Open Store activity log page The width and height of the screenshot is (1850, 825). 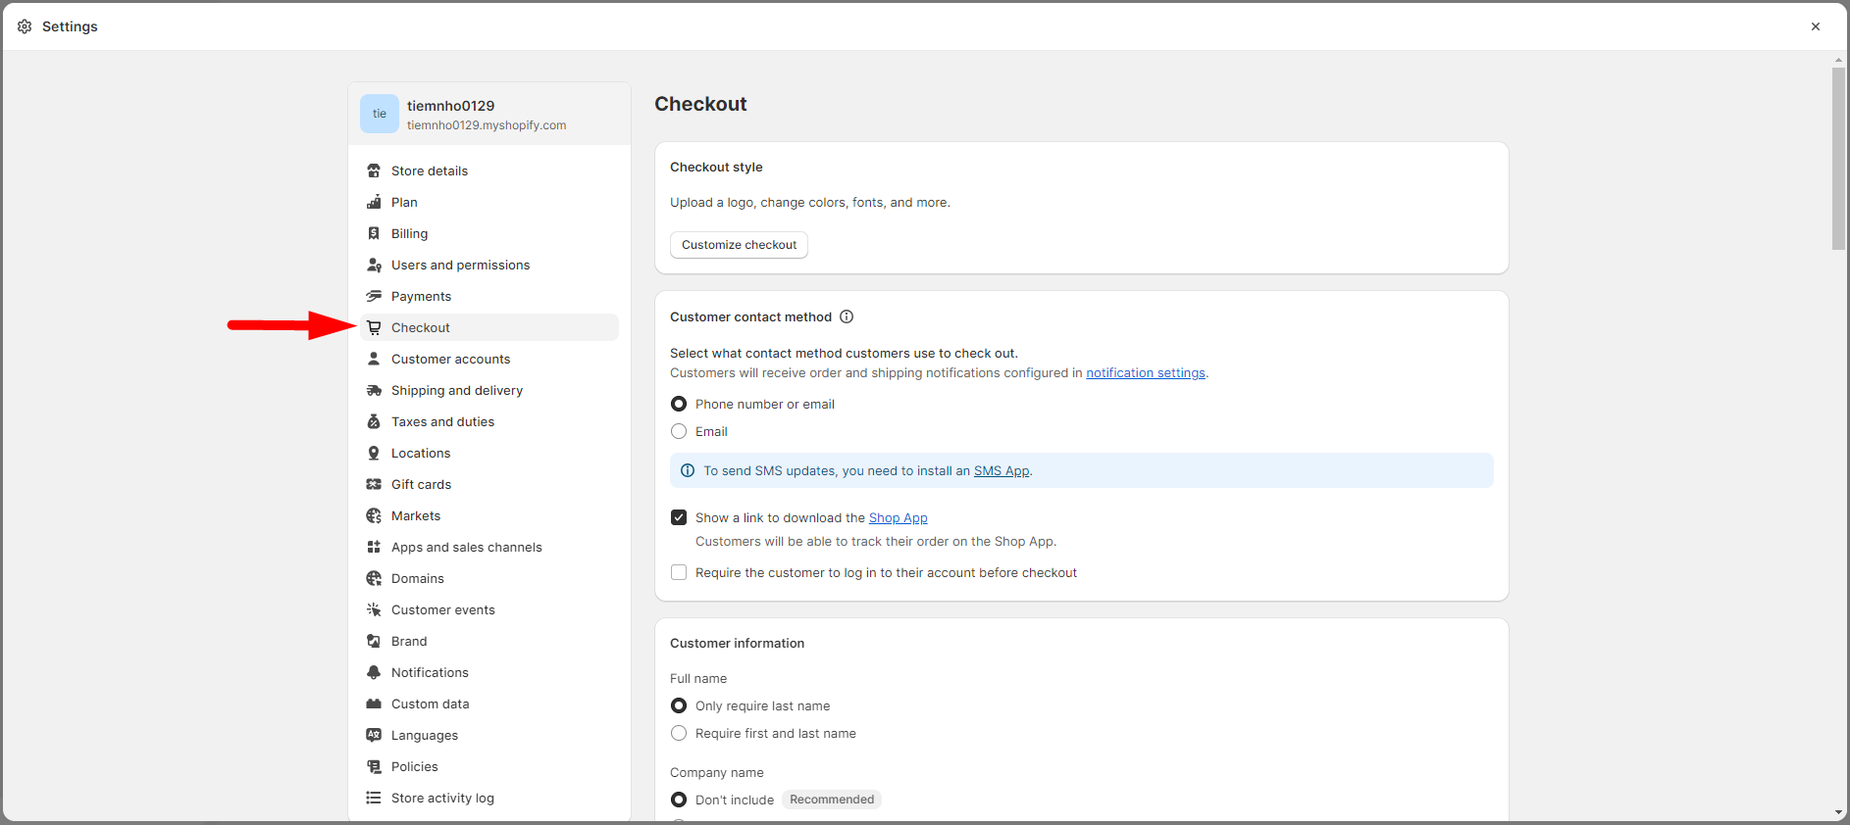489,798
